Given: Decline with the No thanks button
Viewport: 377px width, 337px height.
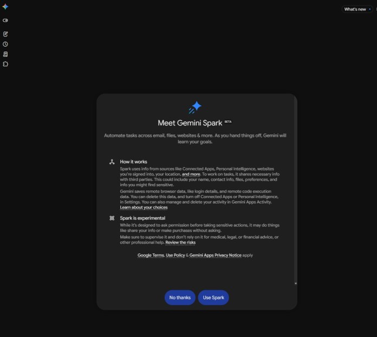Looking at the screenshot, I should click(180, 297).
